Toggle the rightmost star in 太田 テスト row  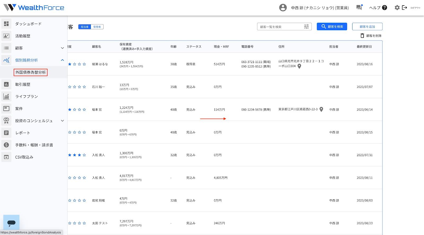(84, 223)
